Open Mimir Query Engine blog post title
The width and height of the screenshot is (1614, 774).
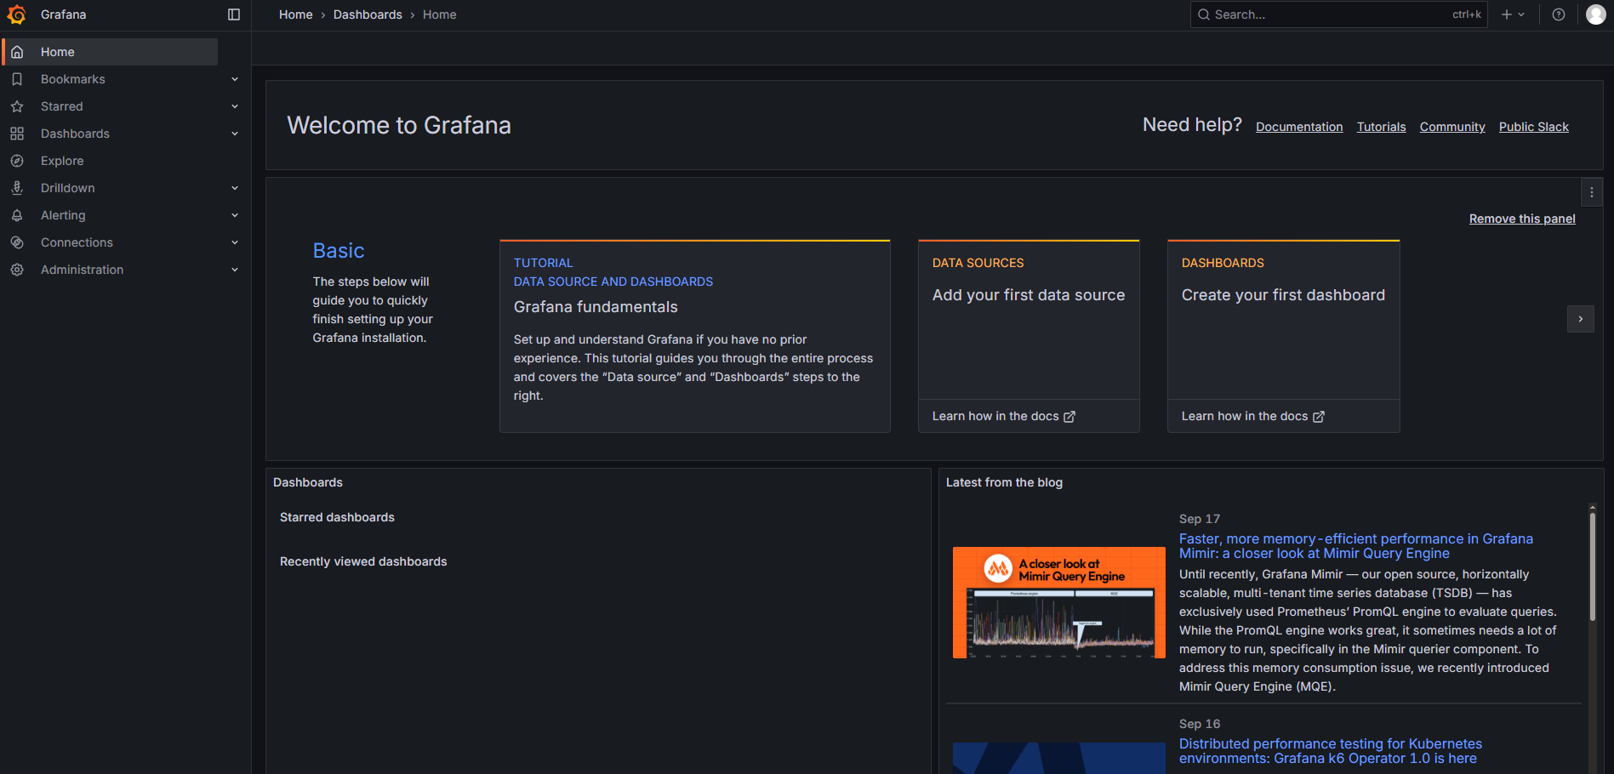[x=1356, y=546]
